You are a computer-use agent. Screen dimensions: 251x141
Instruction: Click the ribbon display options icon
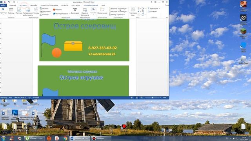(x=155, y=2)
